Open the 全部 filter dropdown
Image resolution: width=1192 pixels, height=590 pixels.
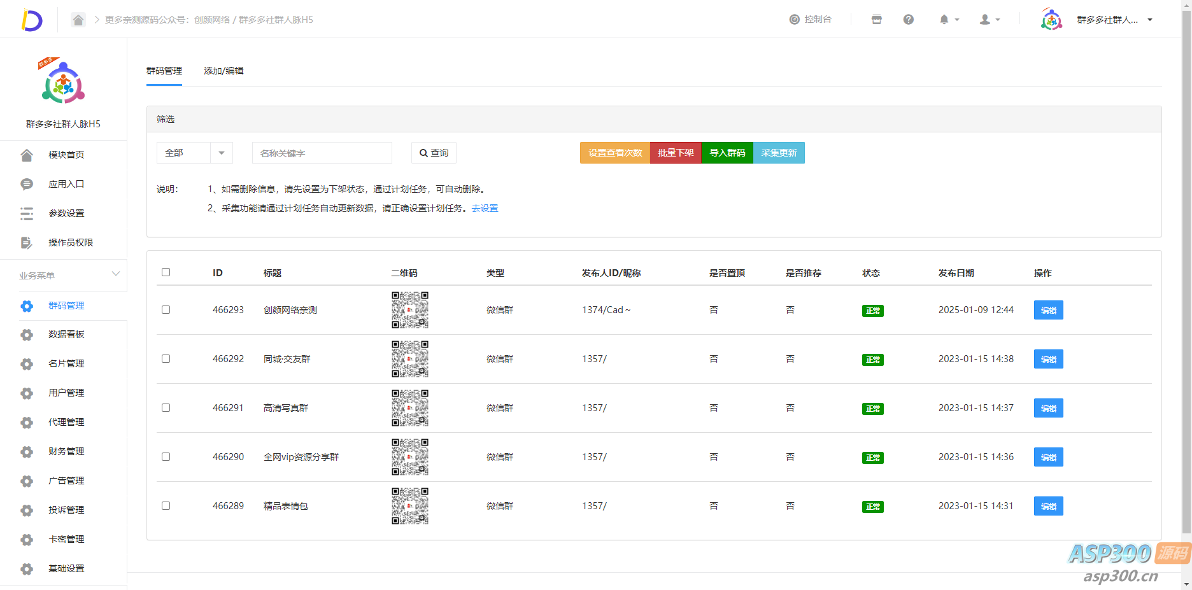(194, 153)
